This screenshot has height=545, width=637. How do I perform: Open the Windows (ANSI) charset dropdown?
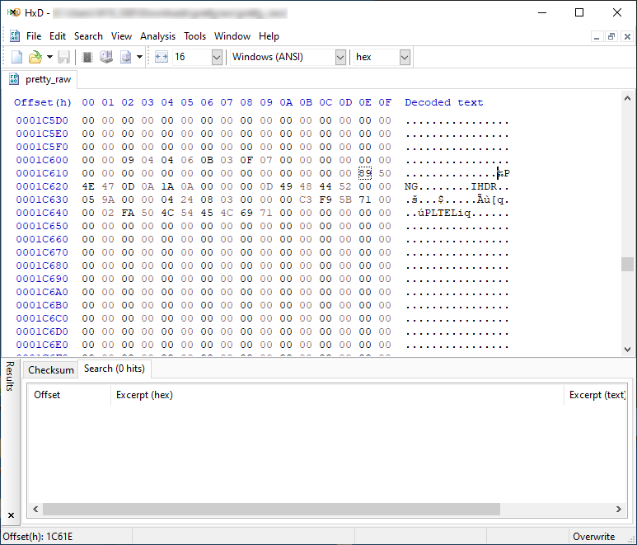point(340,57)
